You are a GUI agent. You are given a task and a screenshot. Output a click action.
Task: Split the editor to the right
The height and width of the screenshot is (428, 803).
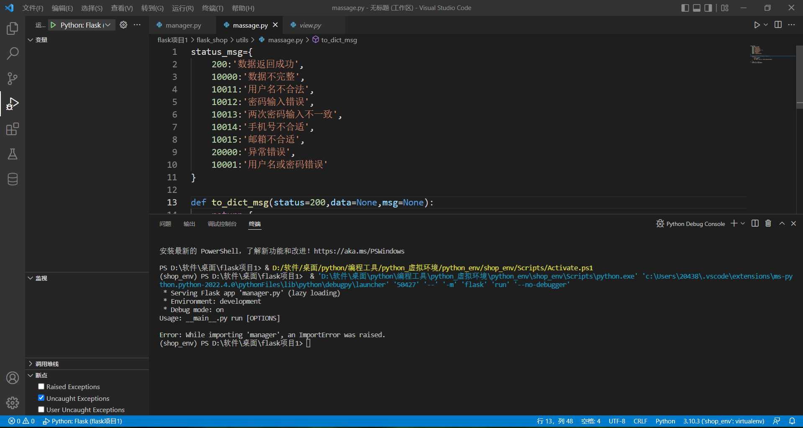(x=778, y=25)
